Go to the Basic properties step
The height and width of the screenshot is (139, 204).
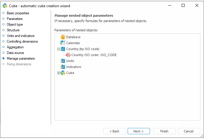(x=18, y=13)
